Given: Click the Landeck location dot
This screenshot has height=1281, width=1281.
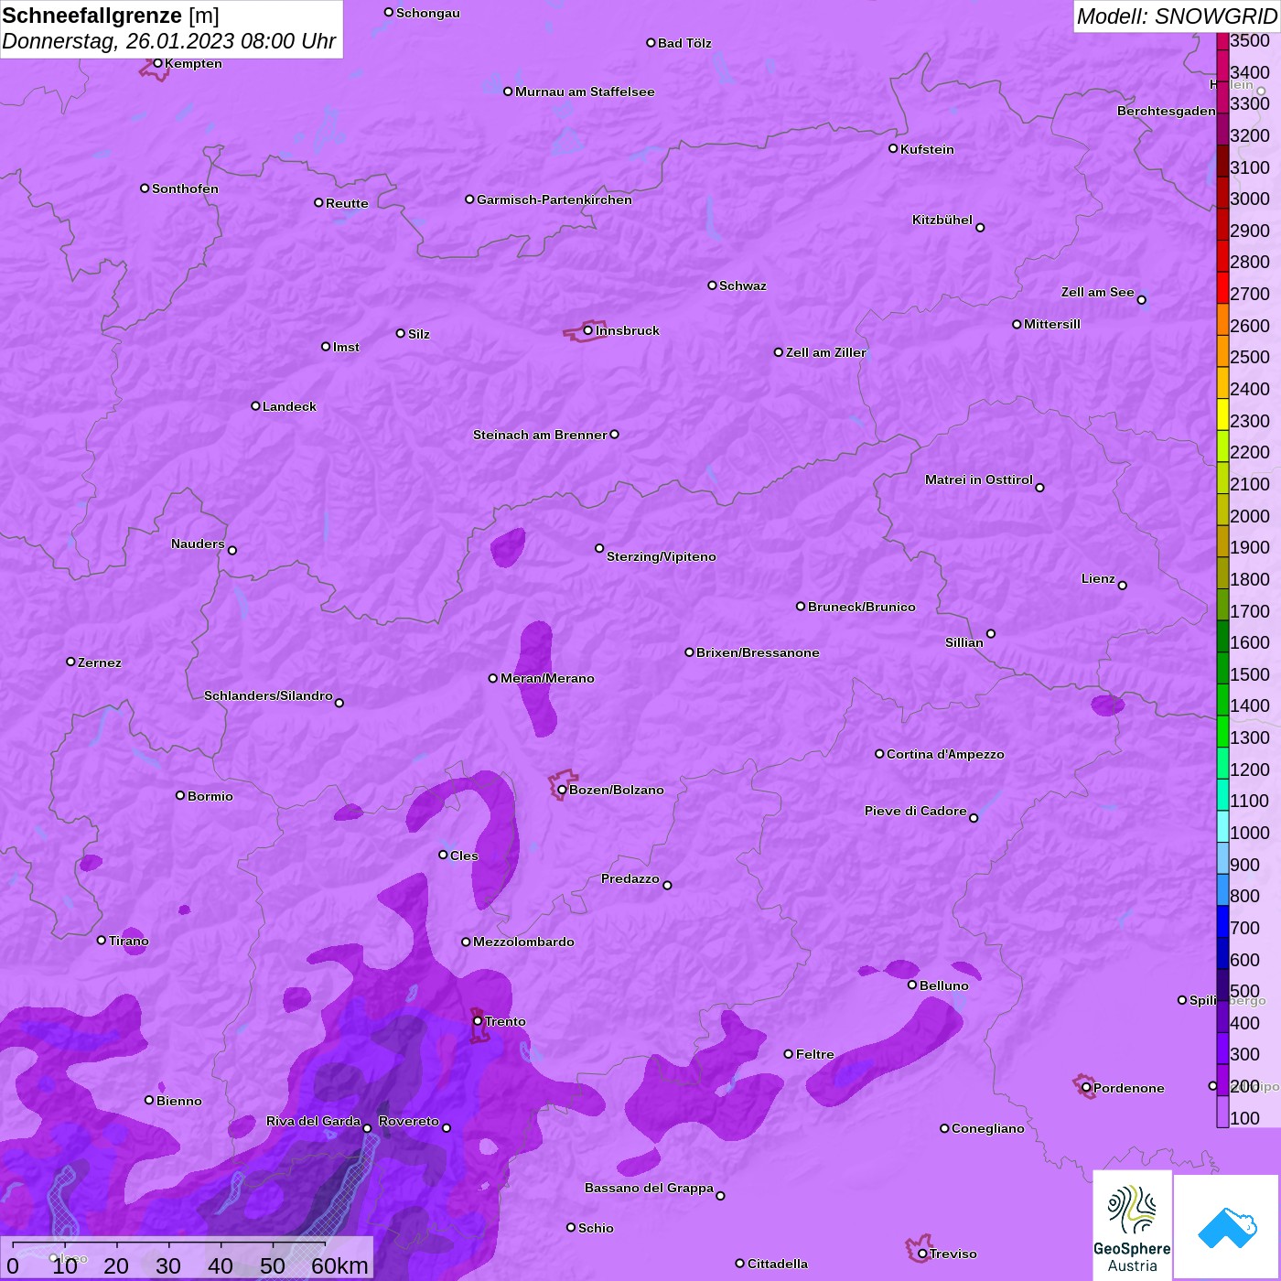Looking at the screenshot, I should click(x=255, y=406).
